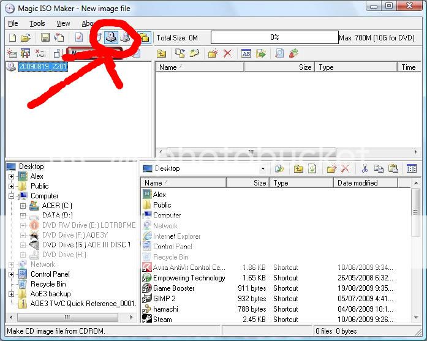
Task: Open the Tools menu
Action: point(37,24)
